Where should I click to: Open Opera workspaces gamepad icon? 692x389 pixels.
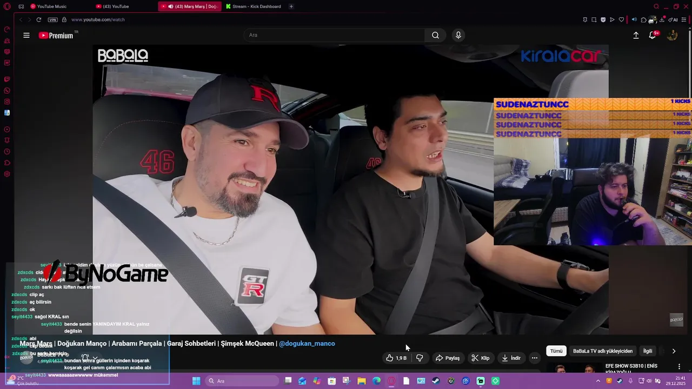tap(21, 6)
